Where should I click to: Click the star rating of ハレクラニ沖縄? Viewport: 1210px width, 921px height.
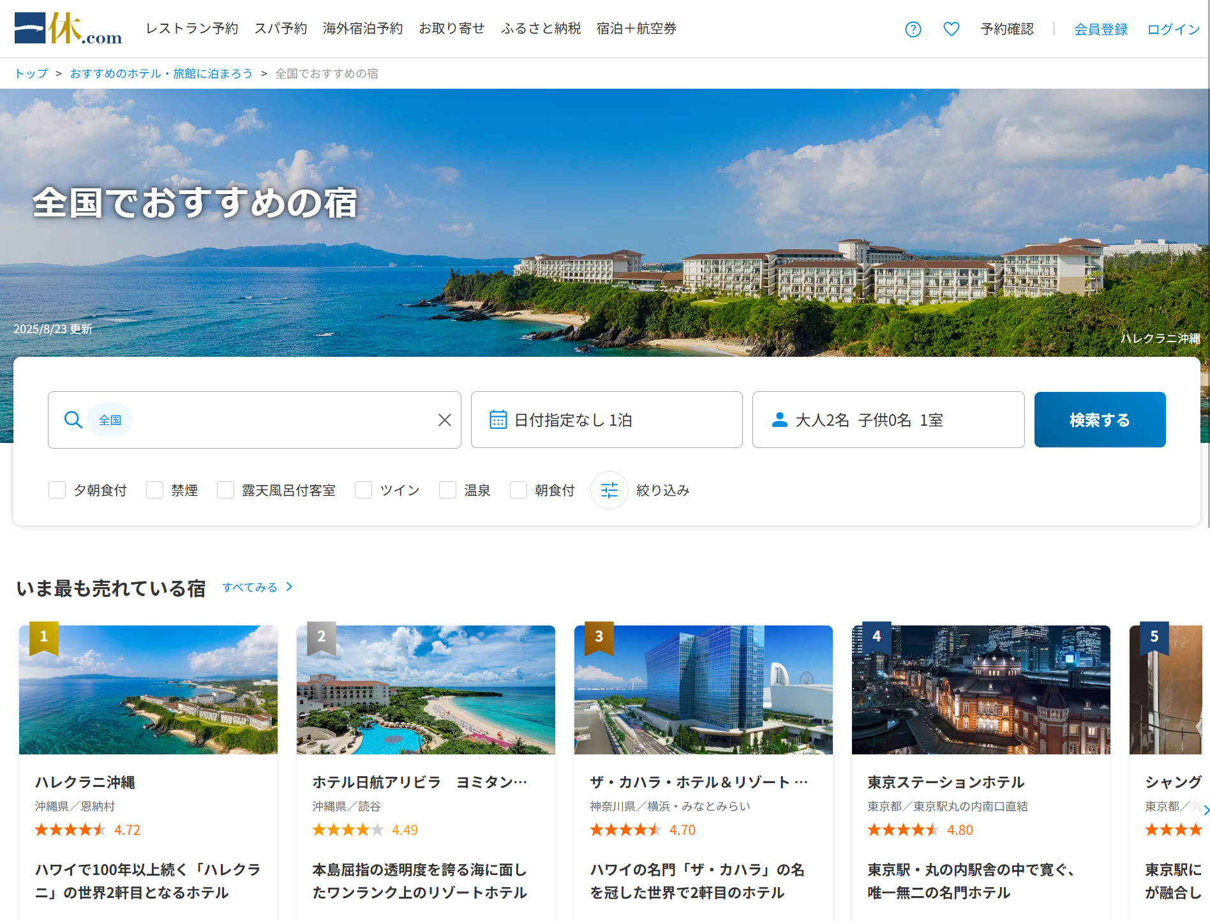coord(70,830)
